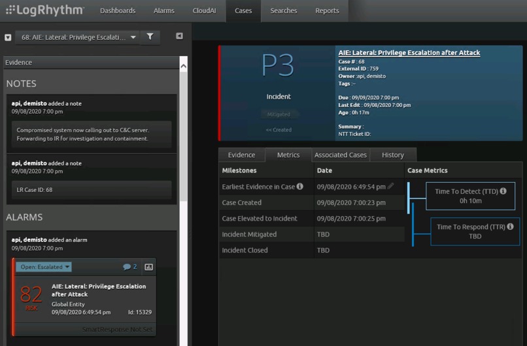Switch to the Cases menu

243,10
